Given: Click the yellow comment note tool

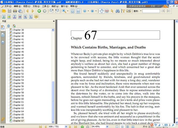Looking at the screenshot, I should pyautogui.click(x=36, y=17).
